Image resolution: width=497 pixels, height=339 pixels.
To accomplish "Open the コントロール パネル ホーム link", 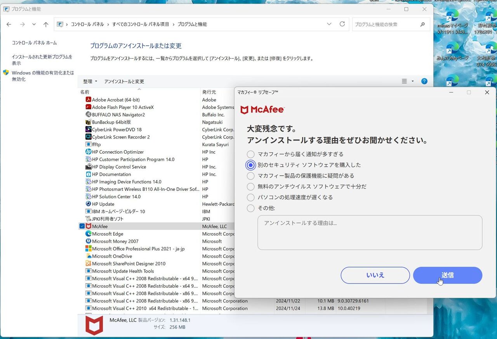I will coord(34,43).
